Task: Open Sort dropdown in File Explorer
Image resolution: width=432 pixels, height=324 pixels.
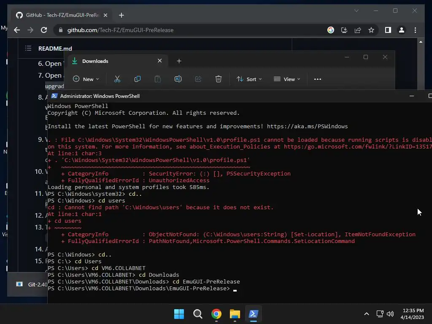Action: point(249,79)
